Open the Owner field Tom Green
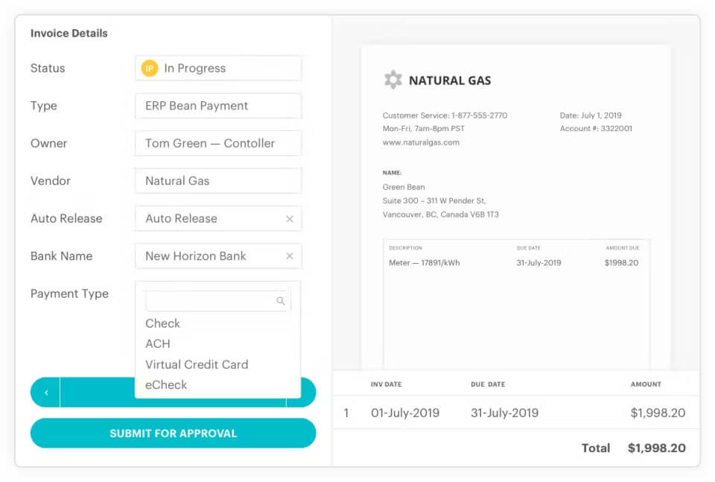Screen dimensions: 715x482 pos(218,143)
